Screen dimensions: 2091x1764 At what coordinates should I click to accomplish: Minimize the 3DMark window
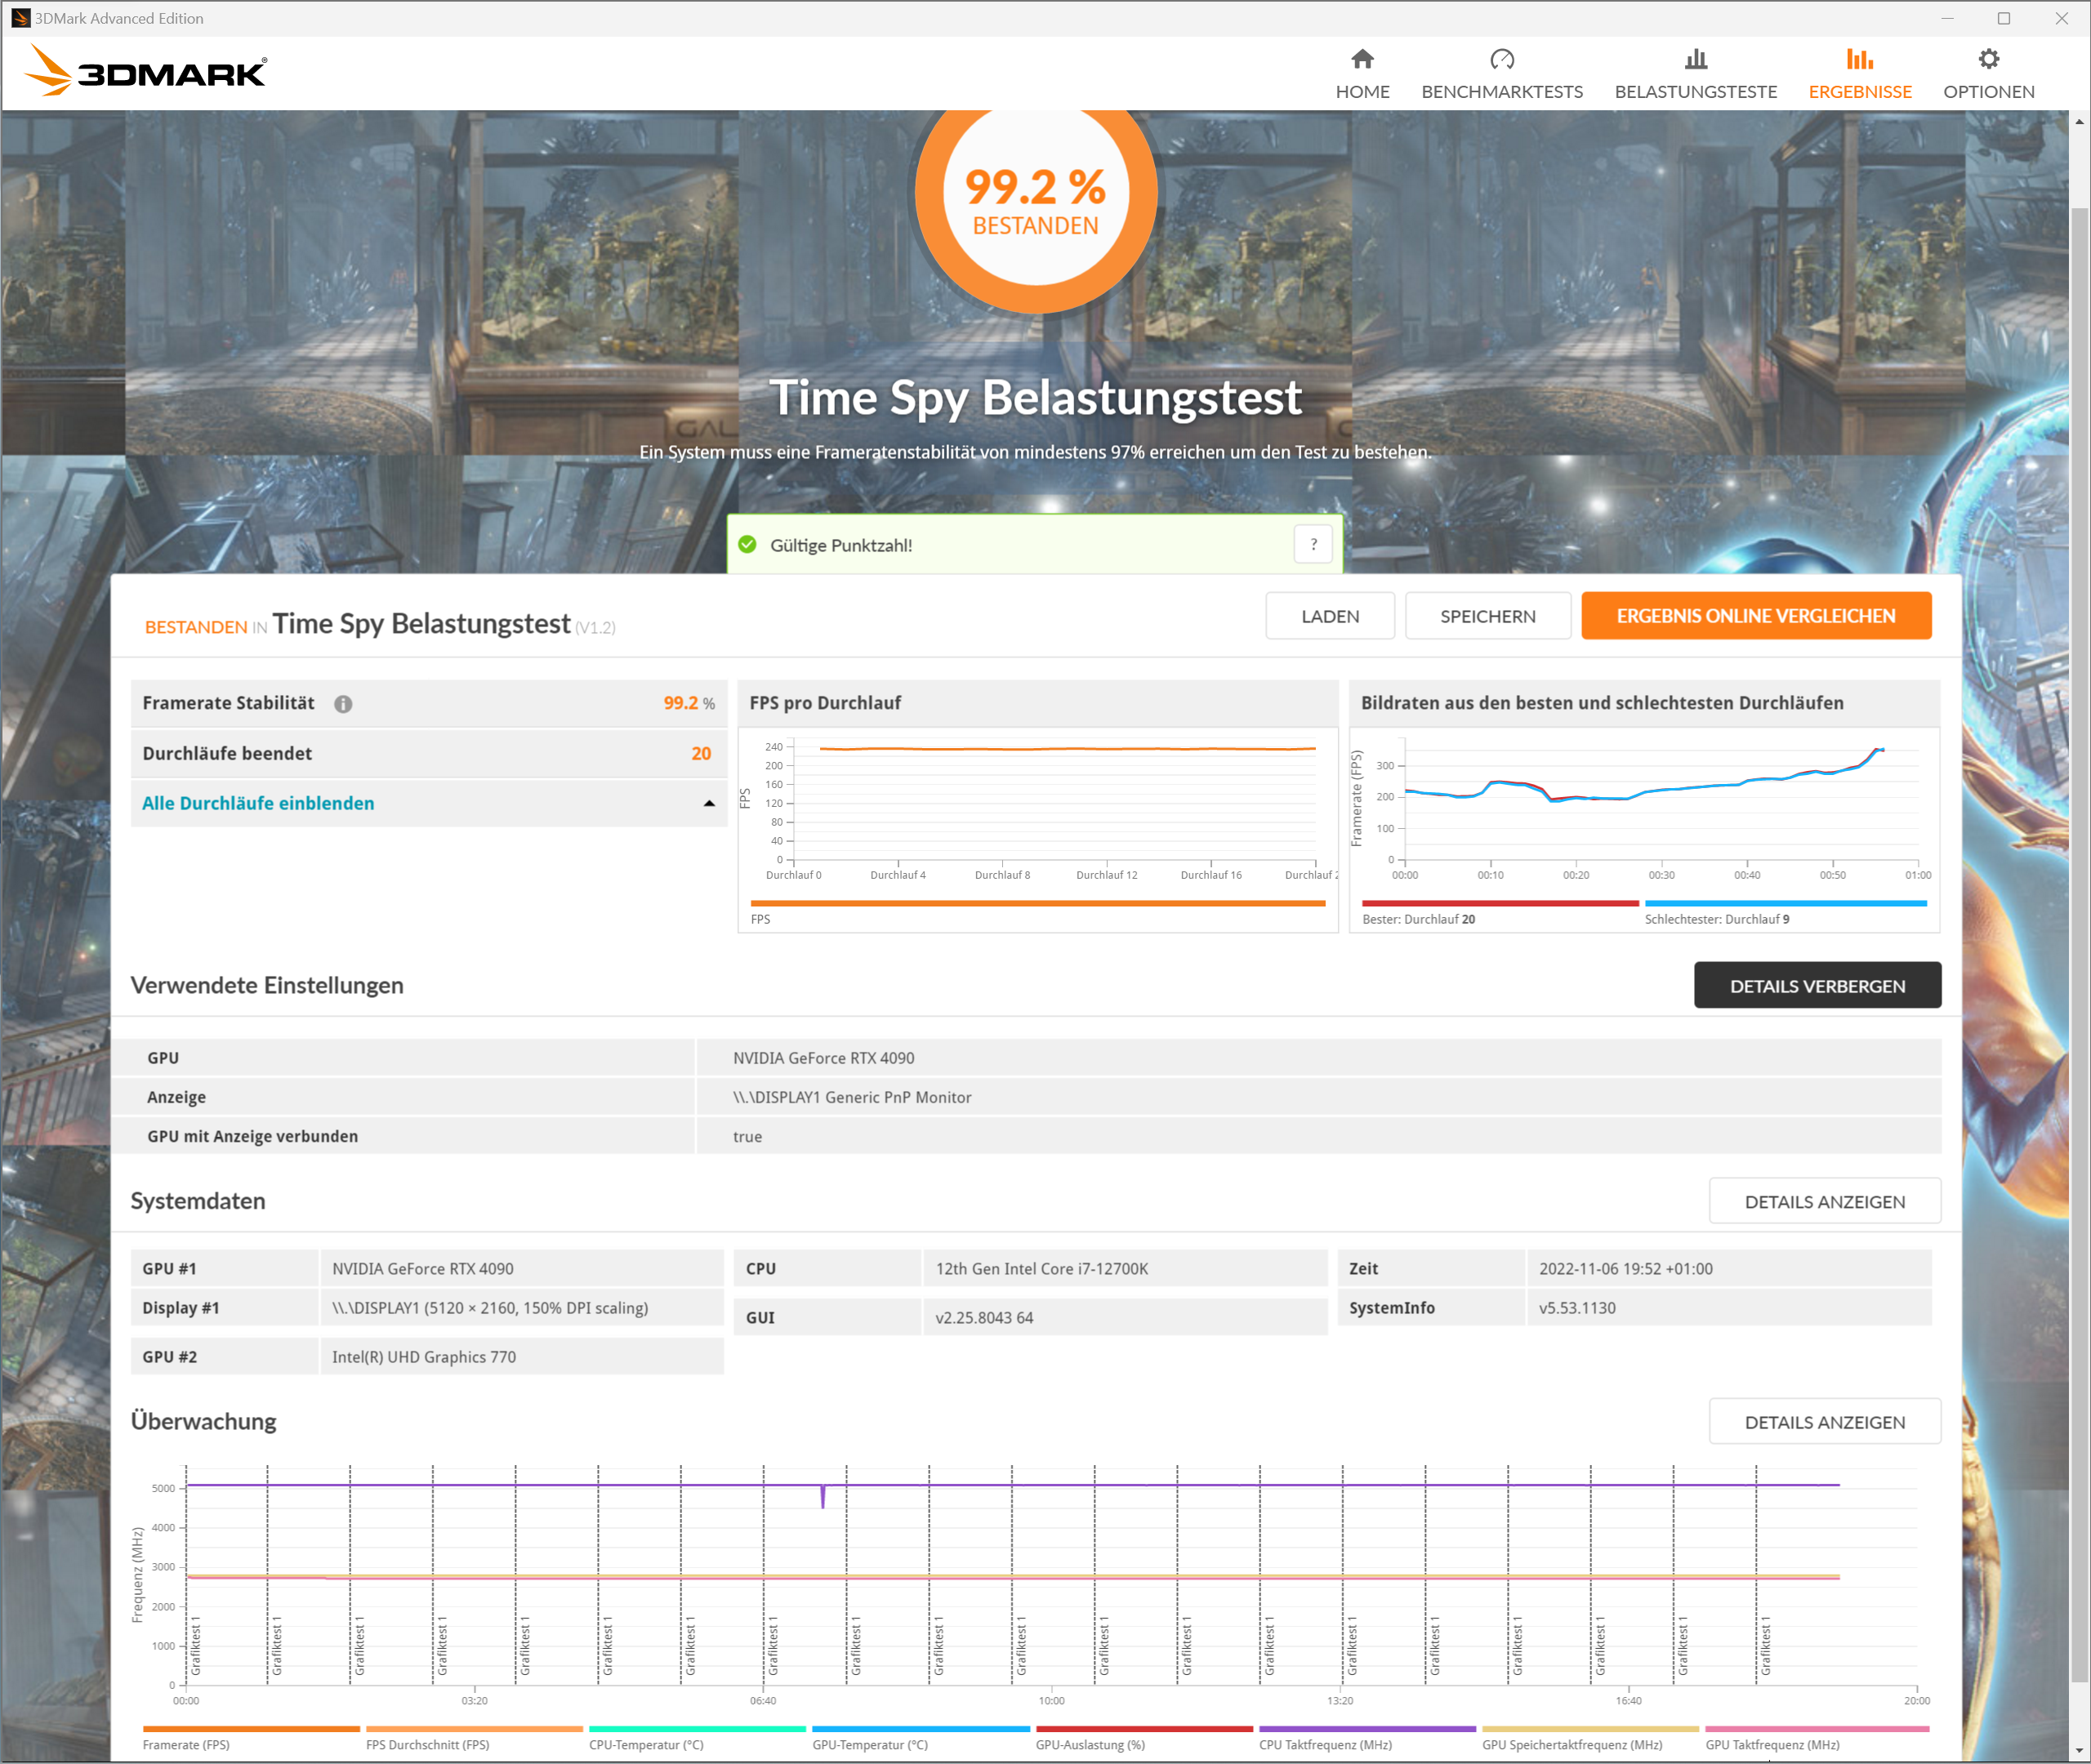tap(1946, 18)
